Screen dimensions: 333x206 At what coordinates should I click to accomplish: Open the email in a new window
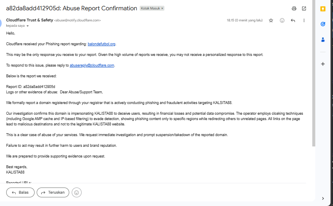click(x=304, y=9)
